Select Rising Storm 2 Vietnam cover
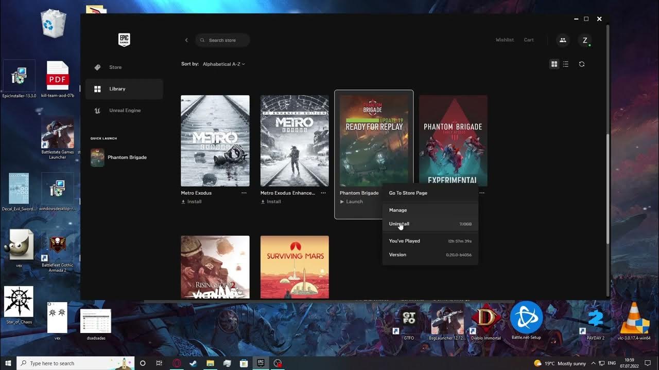Screen dimensions: 659x370 (215, 267)
